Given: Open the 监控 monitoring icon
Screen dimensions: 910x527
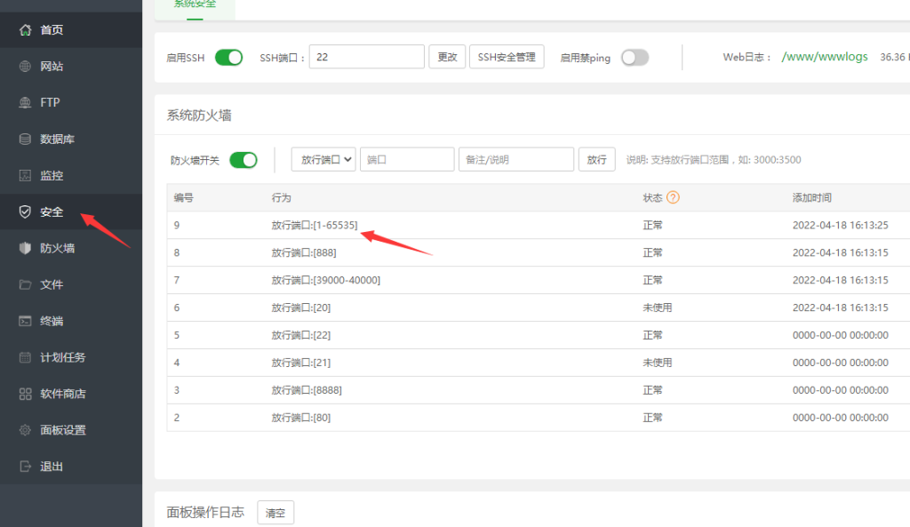Looking at the screenshot, I should (x=26, y=175).
